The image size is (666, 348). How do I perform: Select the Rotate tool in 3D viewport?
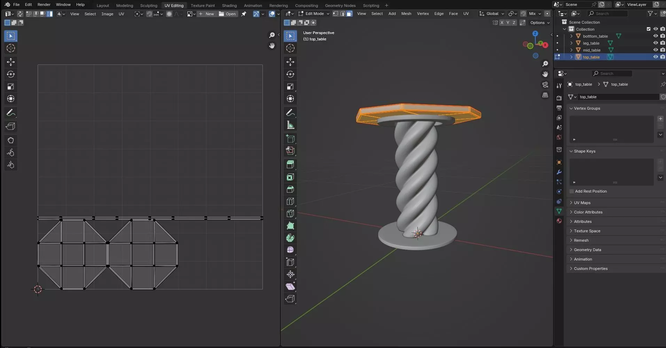290,74
